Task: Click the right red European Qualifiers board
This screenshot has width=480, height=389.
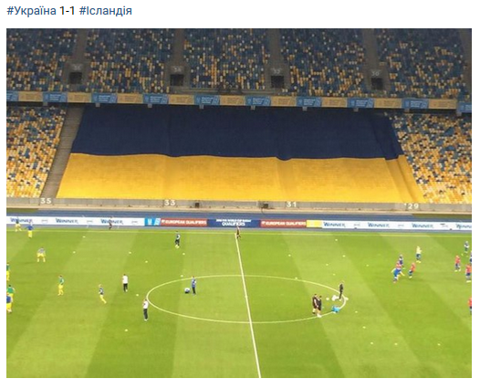Action: pos(283,224)
